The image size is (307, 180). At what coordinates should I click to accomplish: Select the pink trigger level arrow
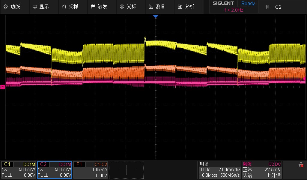304,79
